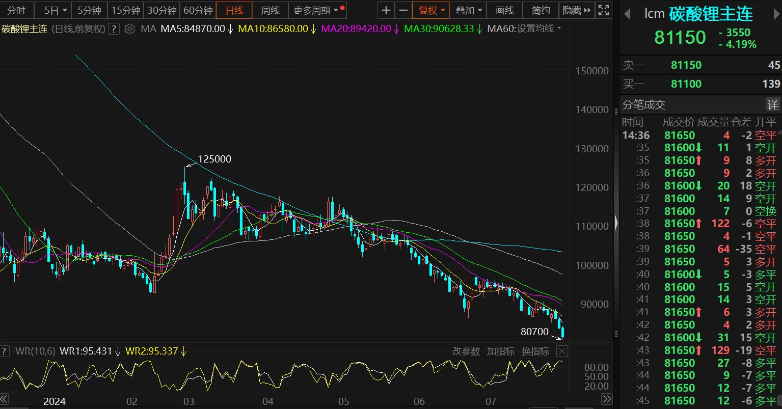Collapse side panel with the vertical divider handle
The width and height of the screenshot is (782, 409).
click(616, 223)
